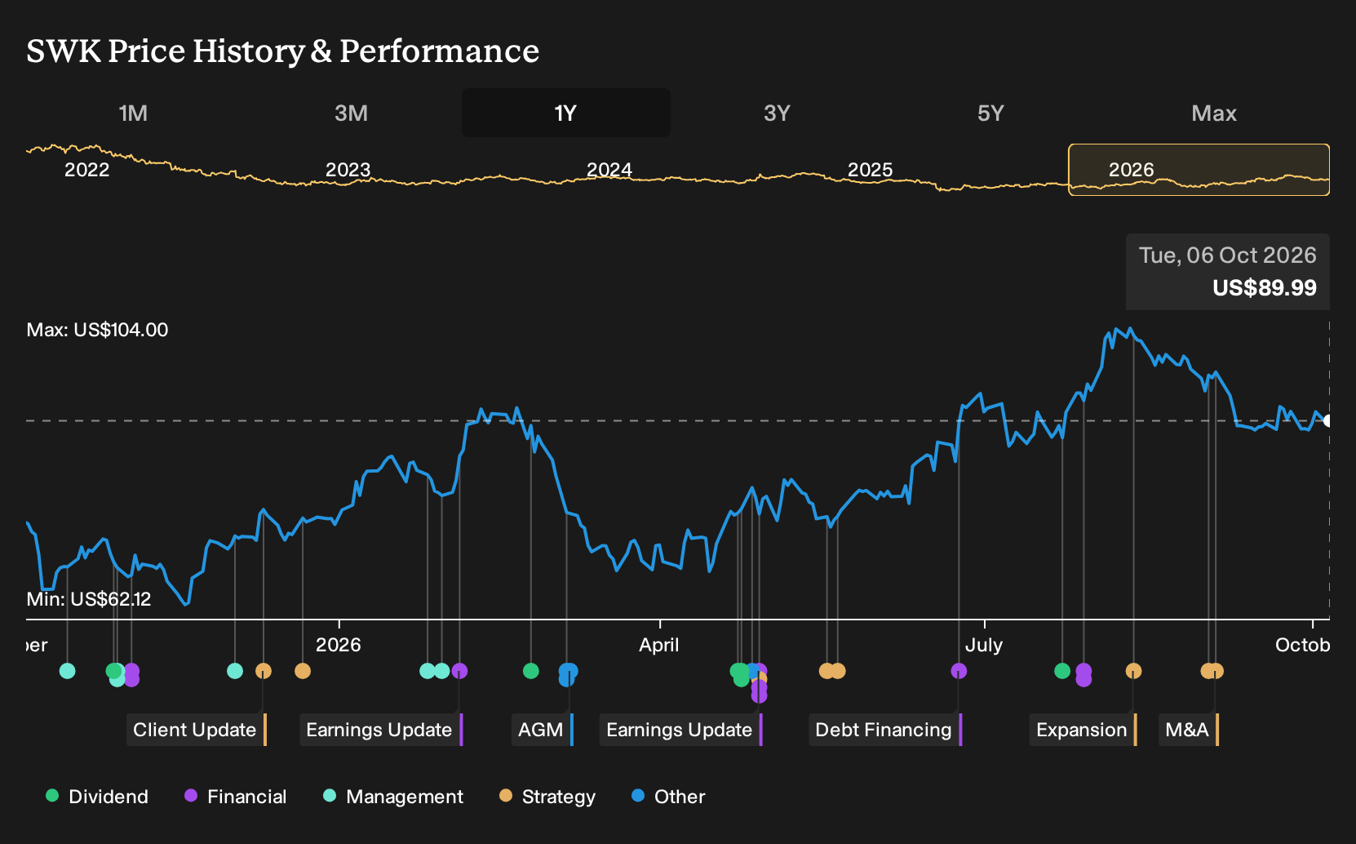Click the 2025 label on overview chart
Viewport: 1356px width, 844px height.
tap(871, 170)
